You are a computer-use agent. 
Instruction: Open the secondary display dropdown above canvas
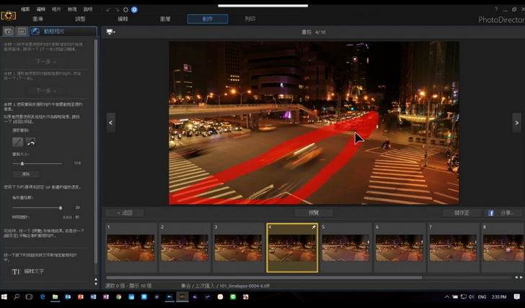(111, 32)
